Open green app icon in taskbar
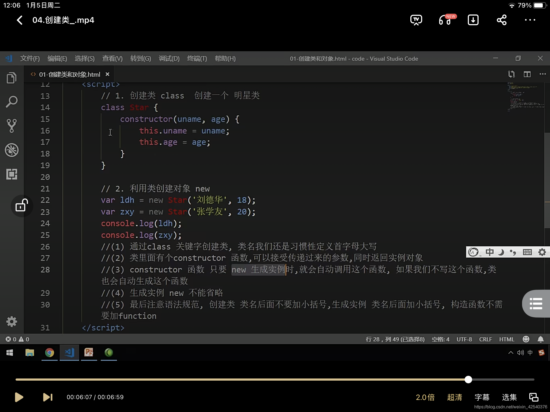550x412 pixels. click(x=109, y=352)
